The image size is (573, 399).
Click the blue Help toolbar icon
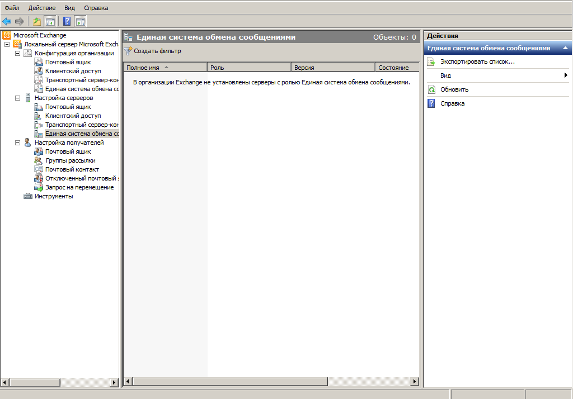pyautogui.click(x=67, y=22)
